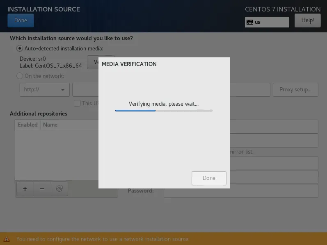Click URL field beside http:// dropdown
Viewport: 327px width, 245px height.
point(85,90)
